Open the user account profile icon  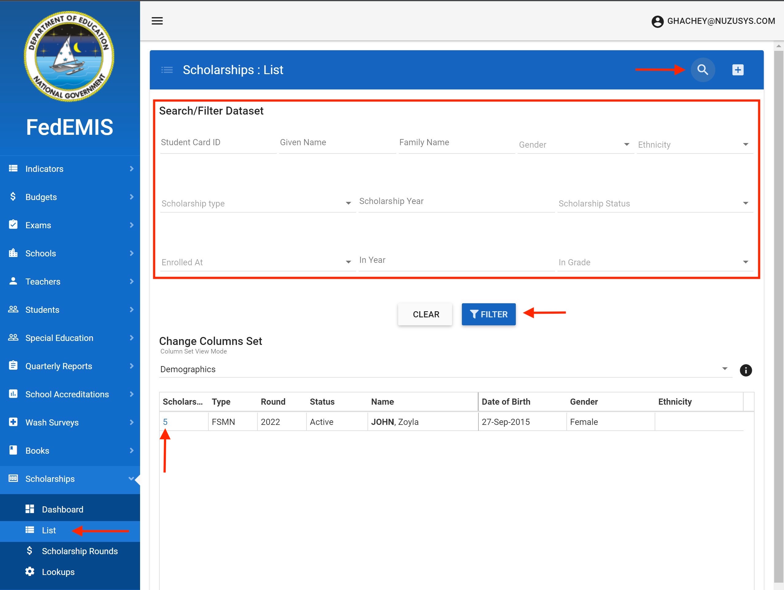coord(657,22)
